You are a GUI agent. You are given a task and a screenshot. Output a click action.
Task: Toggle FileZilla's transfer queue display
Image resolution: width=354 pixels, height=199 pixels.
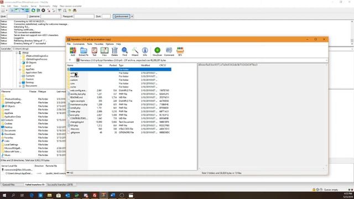click(x=27, y=11)
